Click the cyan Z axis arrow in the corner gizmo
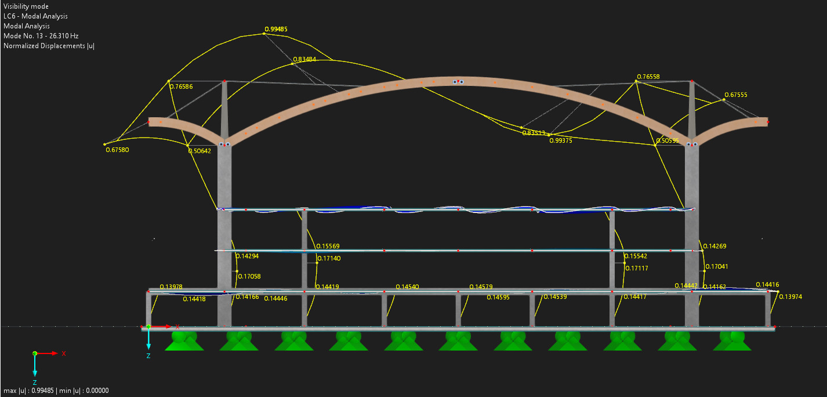Viewport: 827px width, 397px height. pyautogui.click(x=35, y=366)
